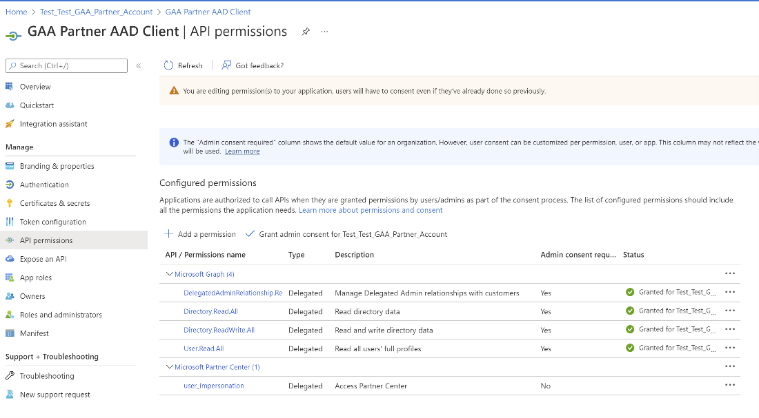Screen dimensions: 759x418
Task: Click the checkmark icon for Grant admin consent
Action: tap(250, 234)
